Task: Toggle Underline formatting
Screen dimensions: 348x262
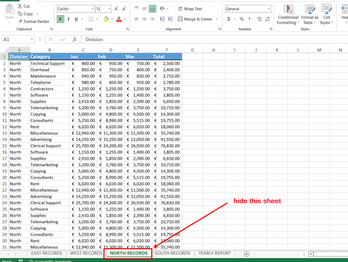Action: coord(76,19)
